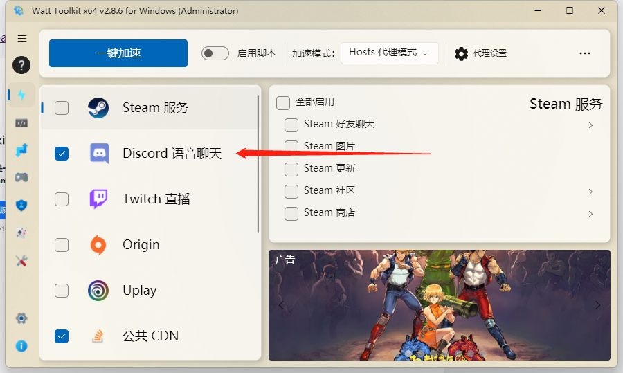Open the hamburger navigation menu
The image size is (623, 373).
click(22, 39)
